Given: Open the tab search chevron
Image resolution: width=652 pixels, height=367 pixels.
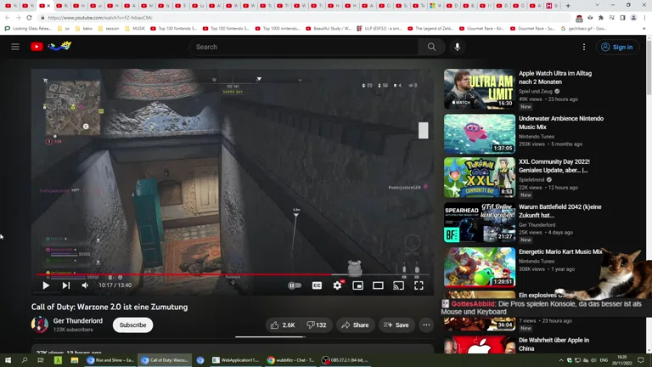Looking at the screenshot, I should point(597,5).
